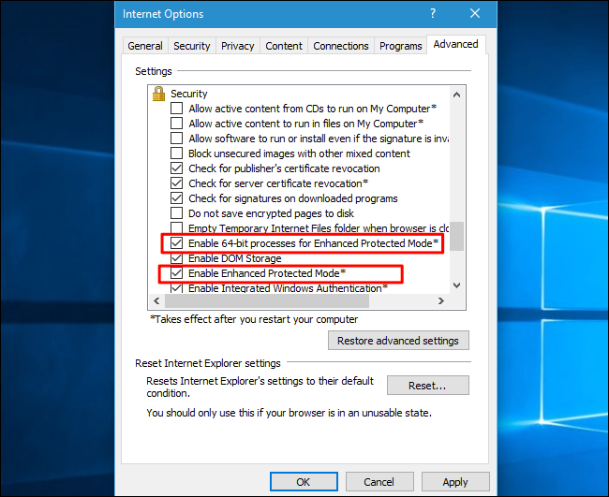Viewport: 609px width, 497px height.
Task: Select the Programs tab
Action: click(401, 46)
